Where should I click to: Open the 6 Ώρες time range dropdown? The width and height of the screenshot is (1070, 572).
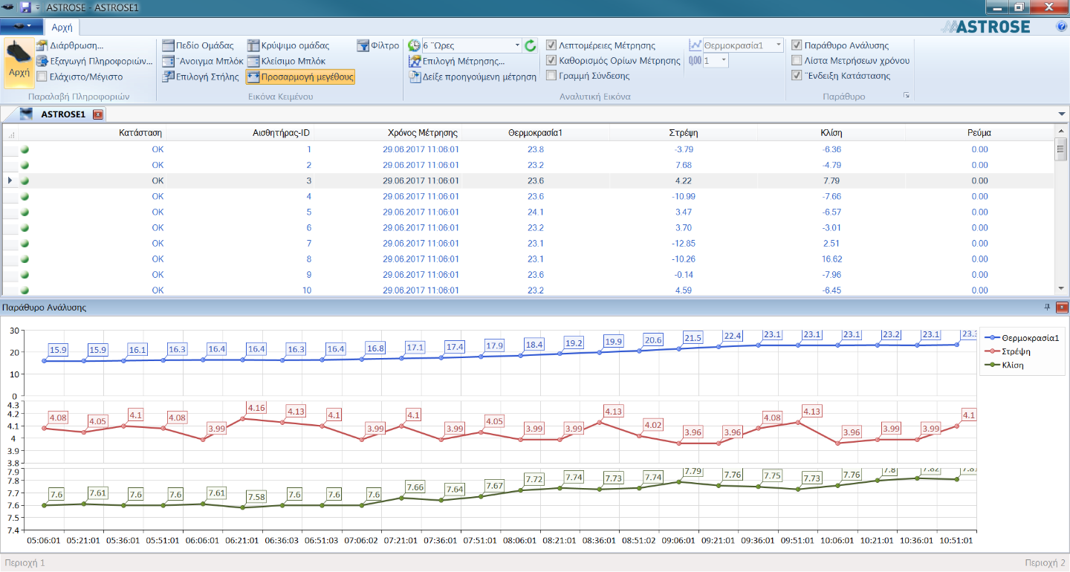pos(518,46)
